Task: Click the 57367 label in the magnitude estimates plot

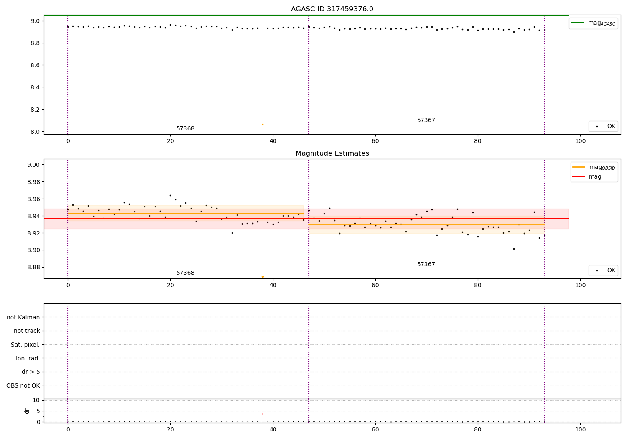Action: point(426,265)
